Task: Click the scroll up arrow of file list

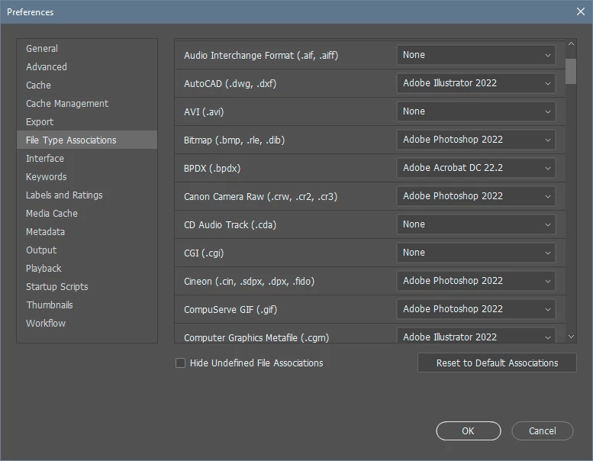Action: 571,44
